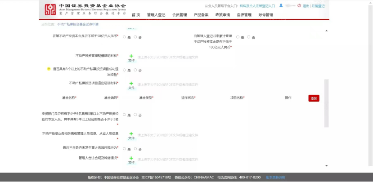Image resolution: width=373 pixels, height=182 pixels.
Task: Click the yellow help question mark icon
Action: pyautogui.click(x=49, y=69)
